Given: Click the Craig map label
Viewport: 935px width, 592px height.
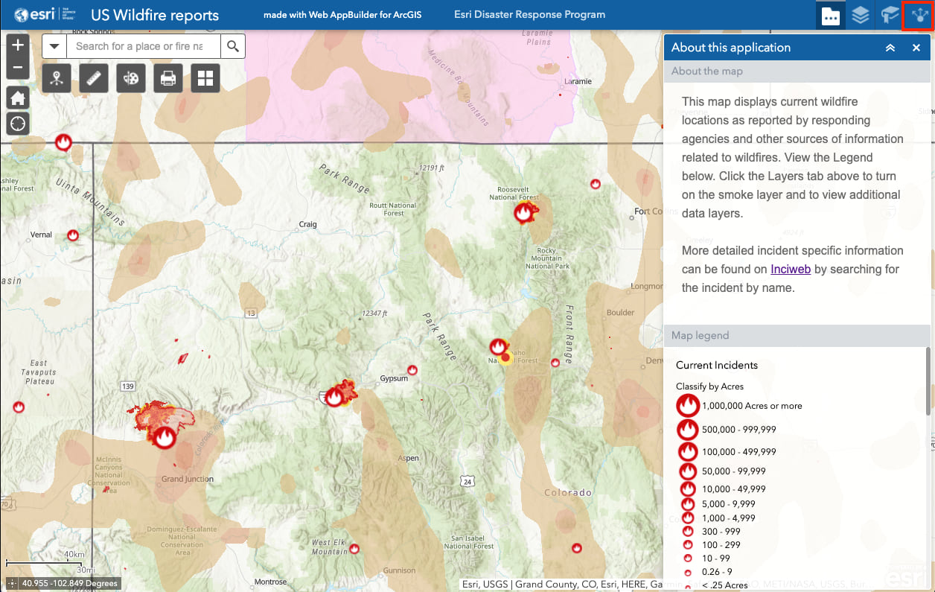Looking at the screenshot, I should (x=307, y=224).
